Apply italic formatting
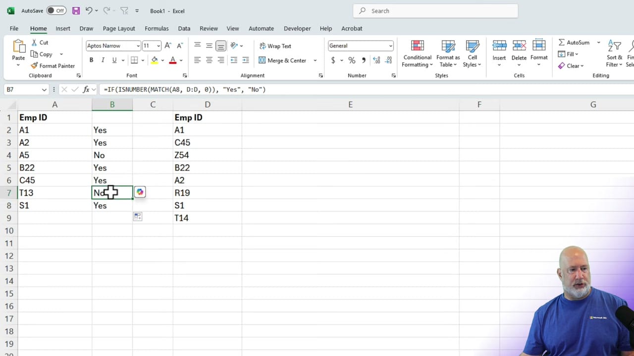The height and width of the screenshot is (356, 634). 103,60
